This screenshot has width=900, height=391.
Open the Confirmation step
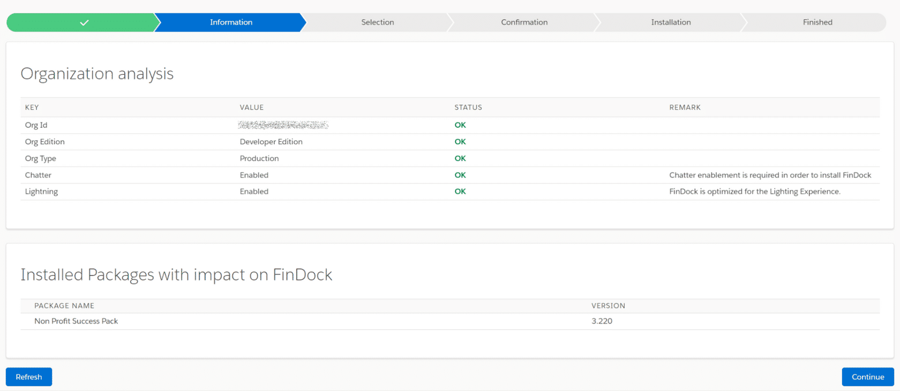click(524, 22)
